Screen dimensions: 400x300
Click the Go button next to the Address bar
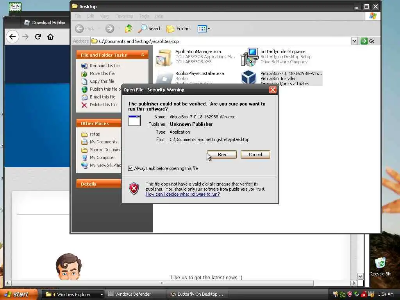(x=367, y=41)
